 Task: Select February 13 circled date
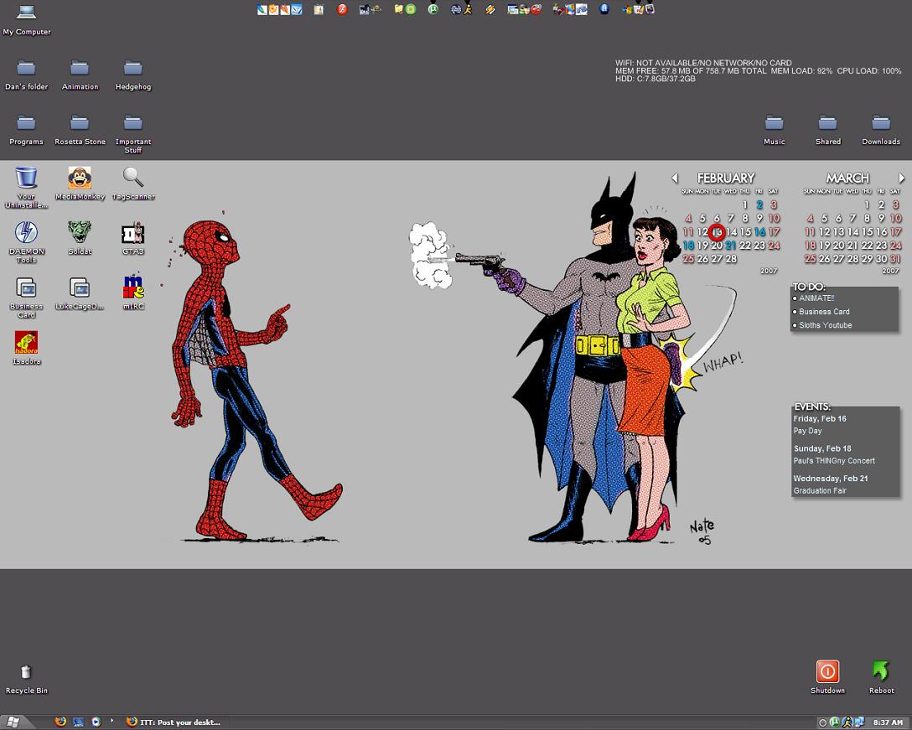[x=717, y=232]
